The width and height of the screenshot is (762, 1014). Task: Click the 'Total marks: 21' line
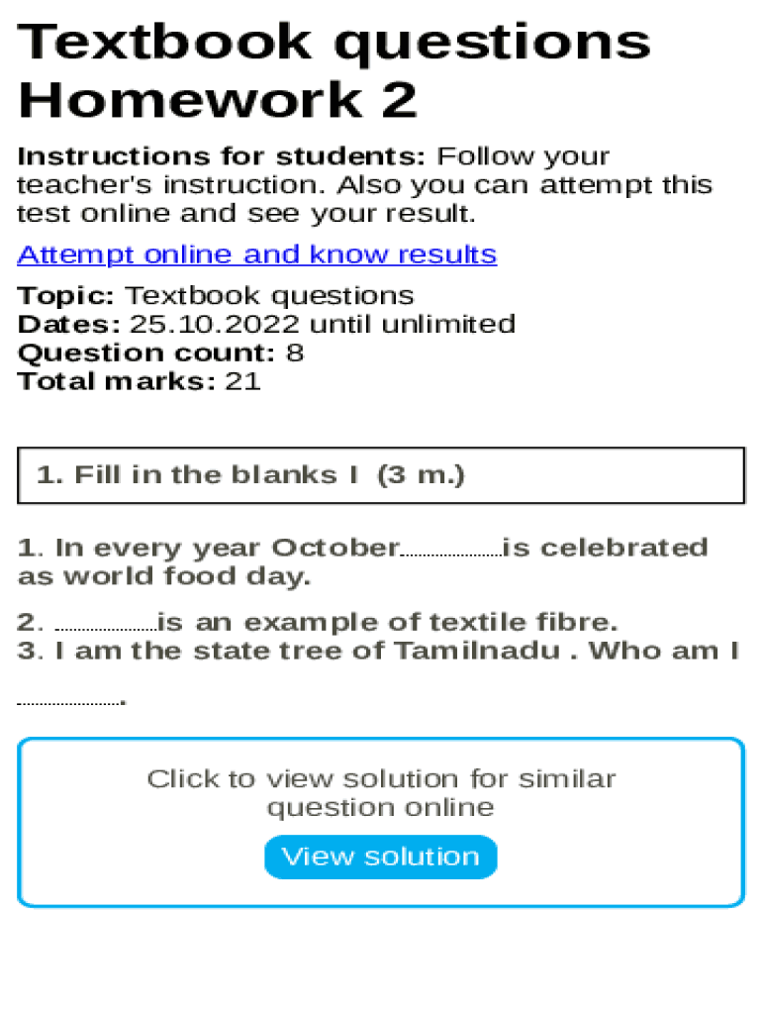(x=140, y=381)
